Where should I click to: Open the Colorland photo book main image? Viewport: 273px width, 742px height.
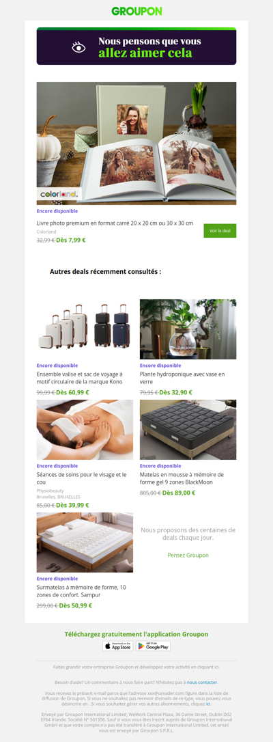(x=136, y=143)
